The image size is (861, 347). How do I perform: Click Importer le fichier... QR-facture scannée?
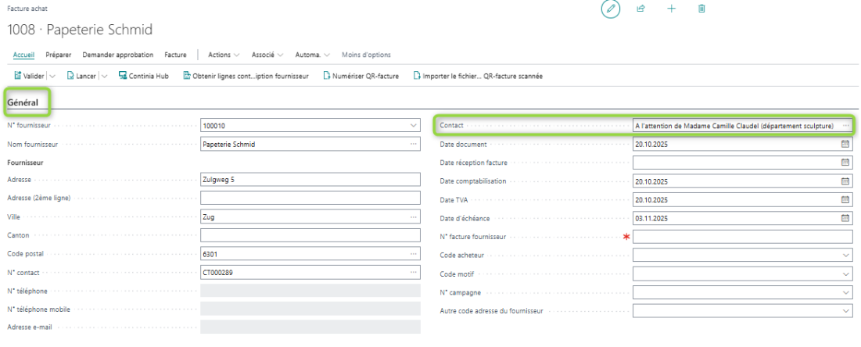[478, 76]
